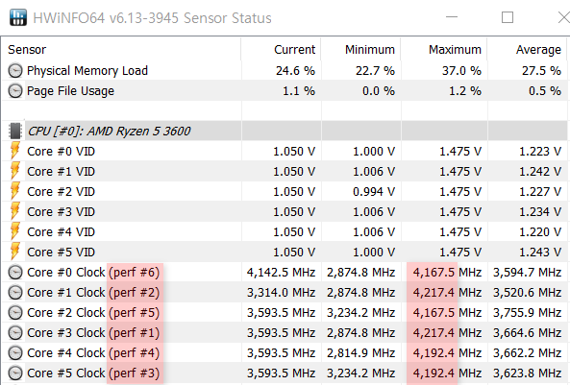The height and width of the screenshot is (385, 570).
Task: Select Core #3 Clock (perf #1) label
Action: click(x=93, y=333)
